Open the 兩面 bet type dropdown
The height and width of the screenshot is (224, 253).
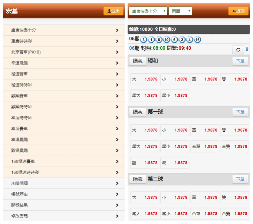pyautogui.click(x=180, y=11)
